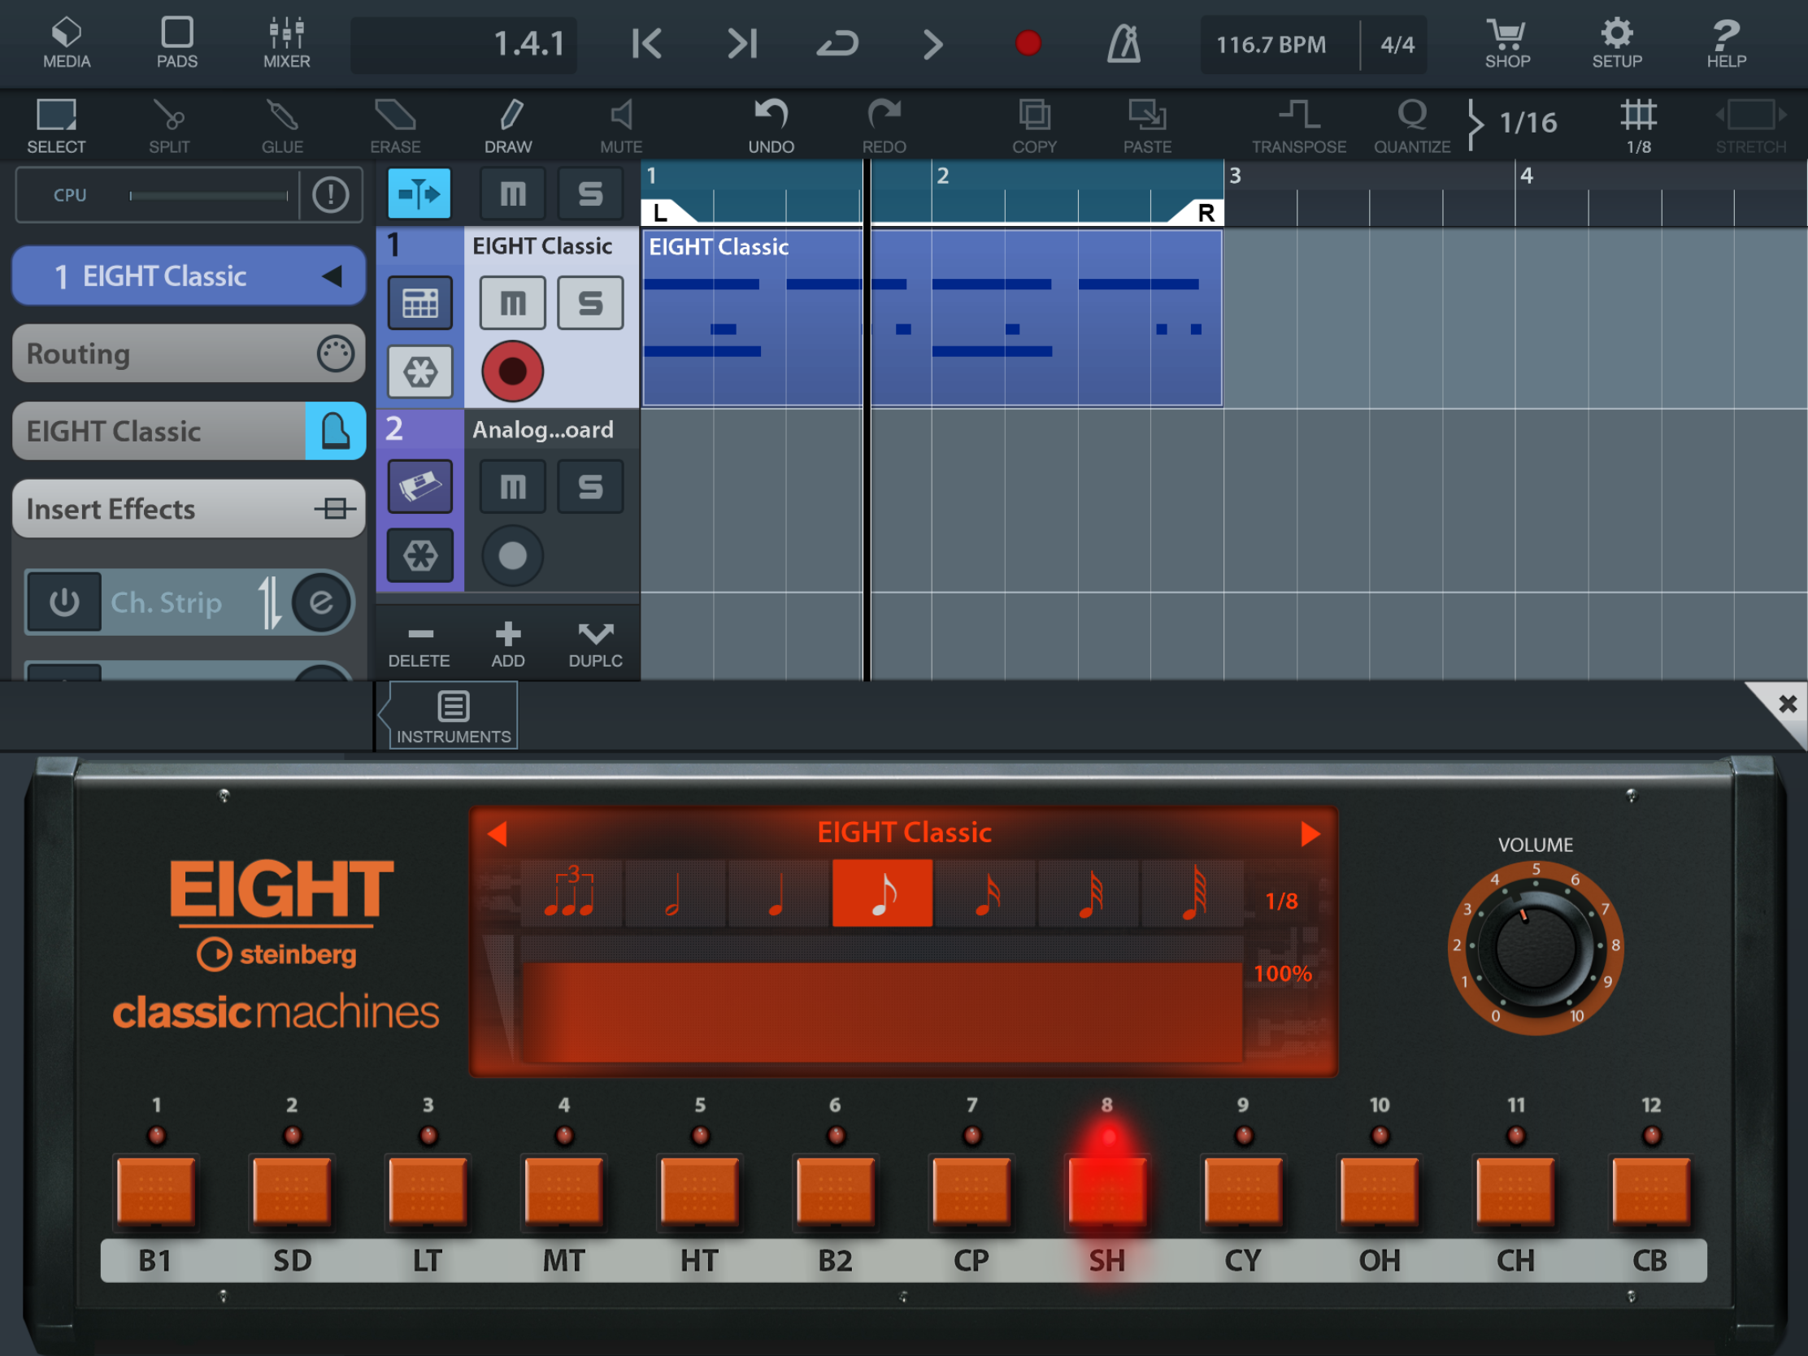Choose the Select tool
Viewport: 1808px width, 1356px height.
tap(56, 126)
